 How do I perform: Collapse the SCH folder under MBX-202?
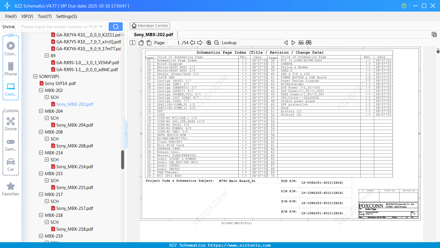click(47, 97)
